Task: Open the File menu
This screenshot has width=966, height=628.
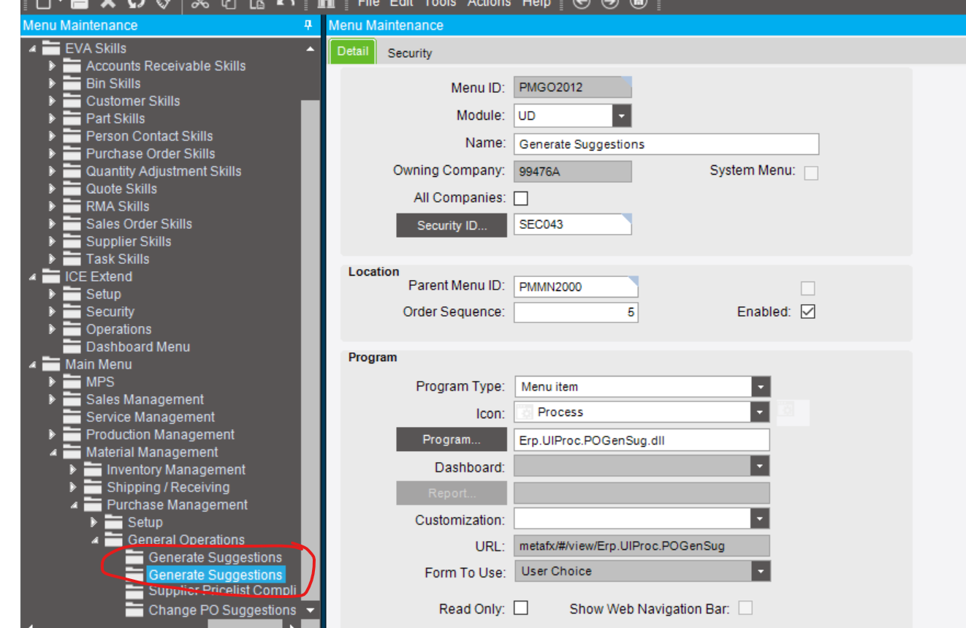Action: tap(368, 4)
